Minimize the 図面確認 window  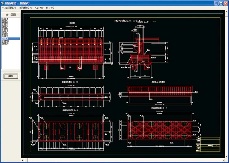coord(216,3)
